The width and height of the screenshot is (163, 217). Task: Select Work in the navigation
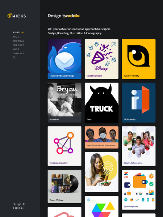click(x=18, y=33)
